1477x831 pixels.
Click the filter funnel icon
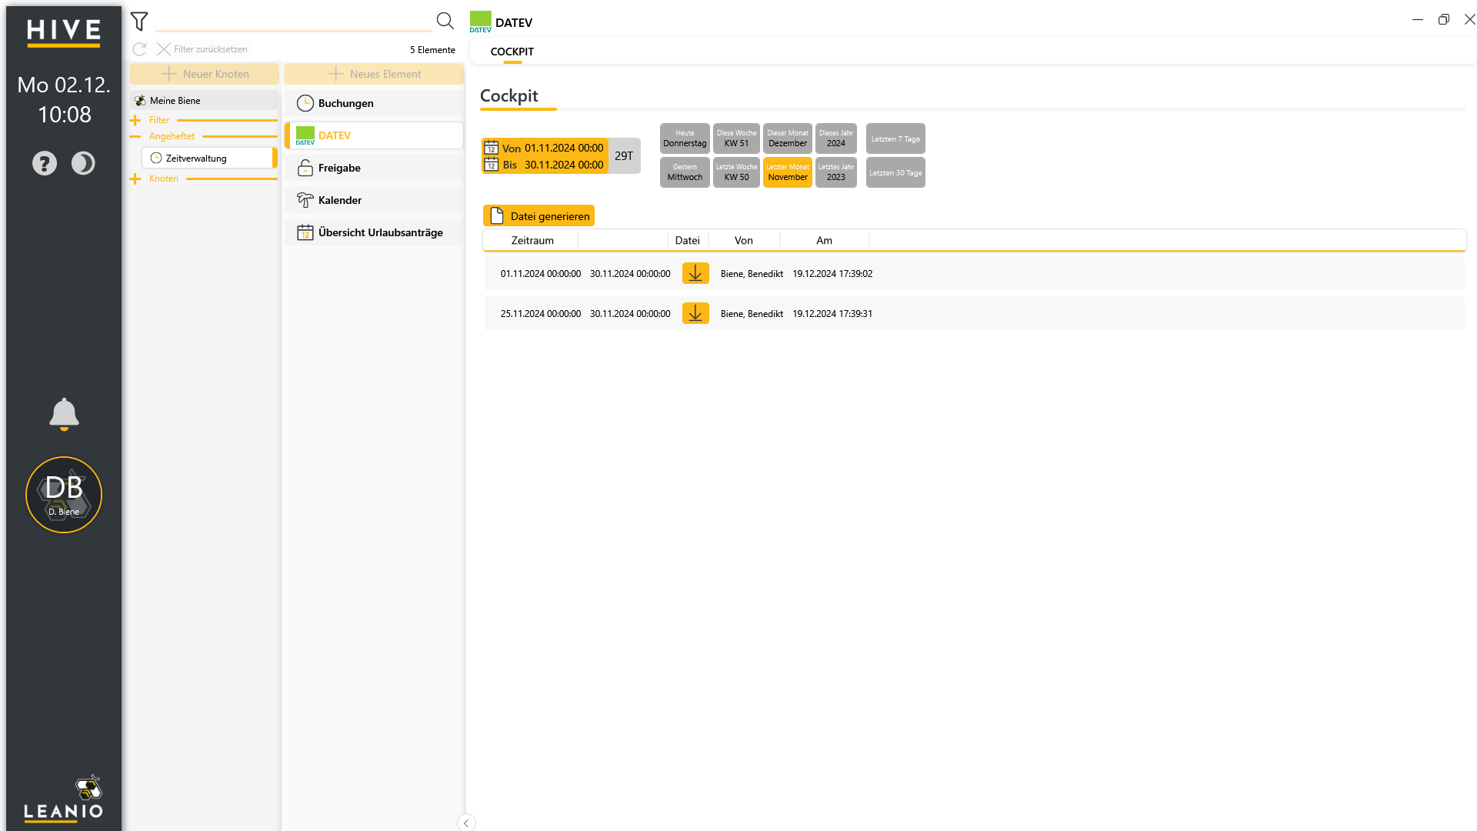click(x=139, y=22)
